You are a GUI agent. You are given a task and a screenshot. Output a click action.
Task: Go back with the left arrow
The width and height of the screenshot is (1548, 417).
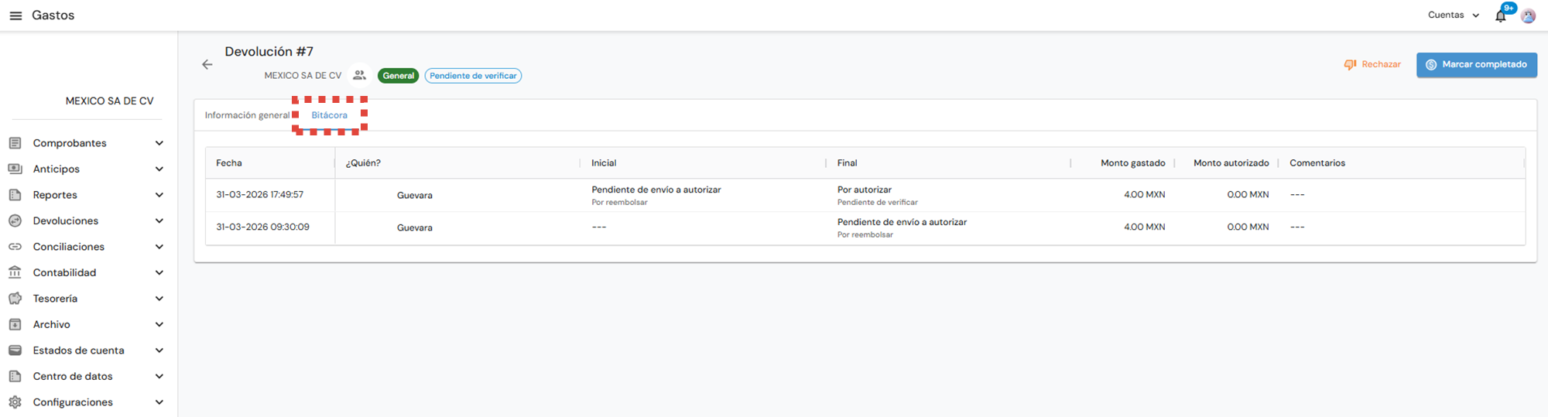(207, 64)
